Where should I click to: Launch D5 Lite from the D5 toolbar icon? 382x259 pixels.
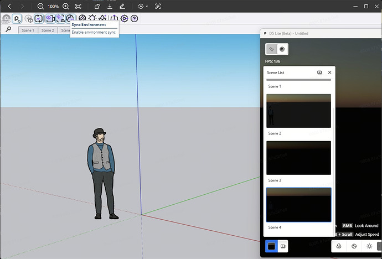pyautogui.click(x=17, y=18)
